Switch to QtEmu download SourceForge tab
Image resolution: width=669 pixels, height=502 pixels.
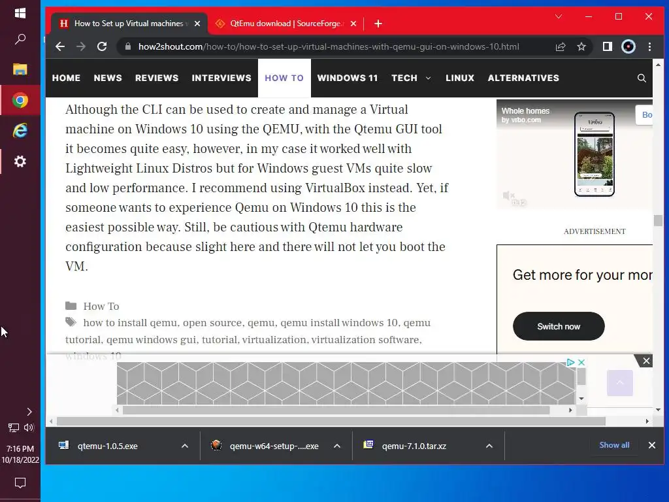click(x=286, y=24)
